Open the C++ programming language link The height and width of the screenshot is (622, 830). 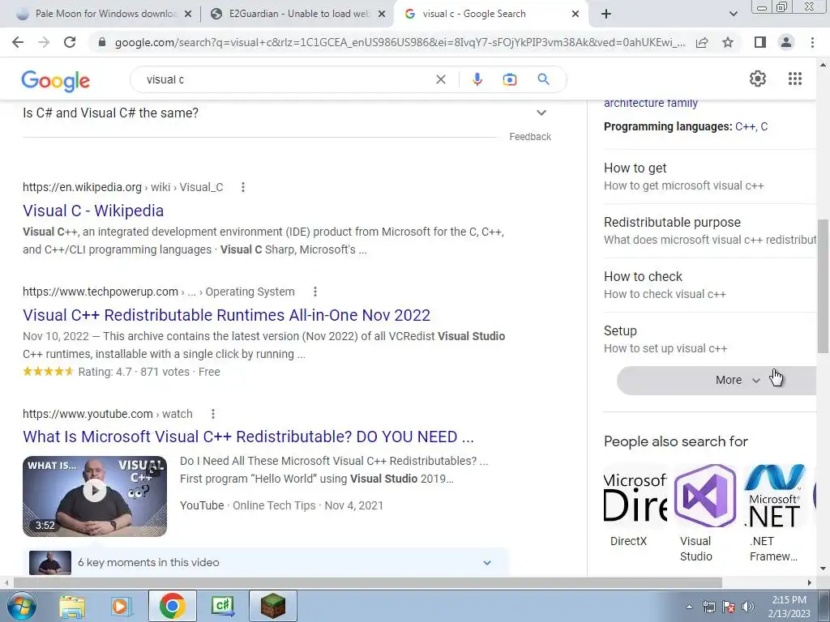tap(745, 126)
